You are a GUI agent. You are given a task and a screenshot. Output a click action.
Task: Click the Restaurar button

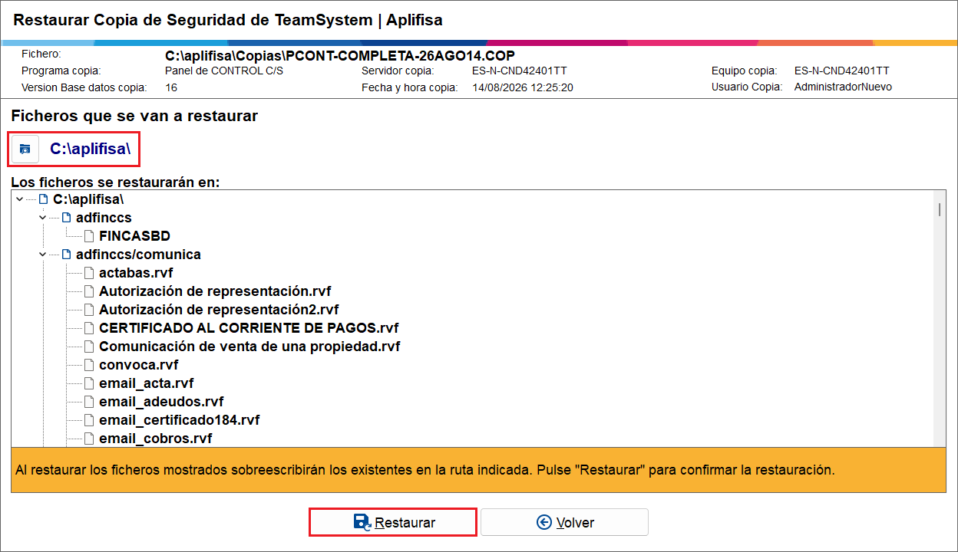[393, 522]
